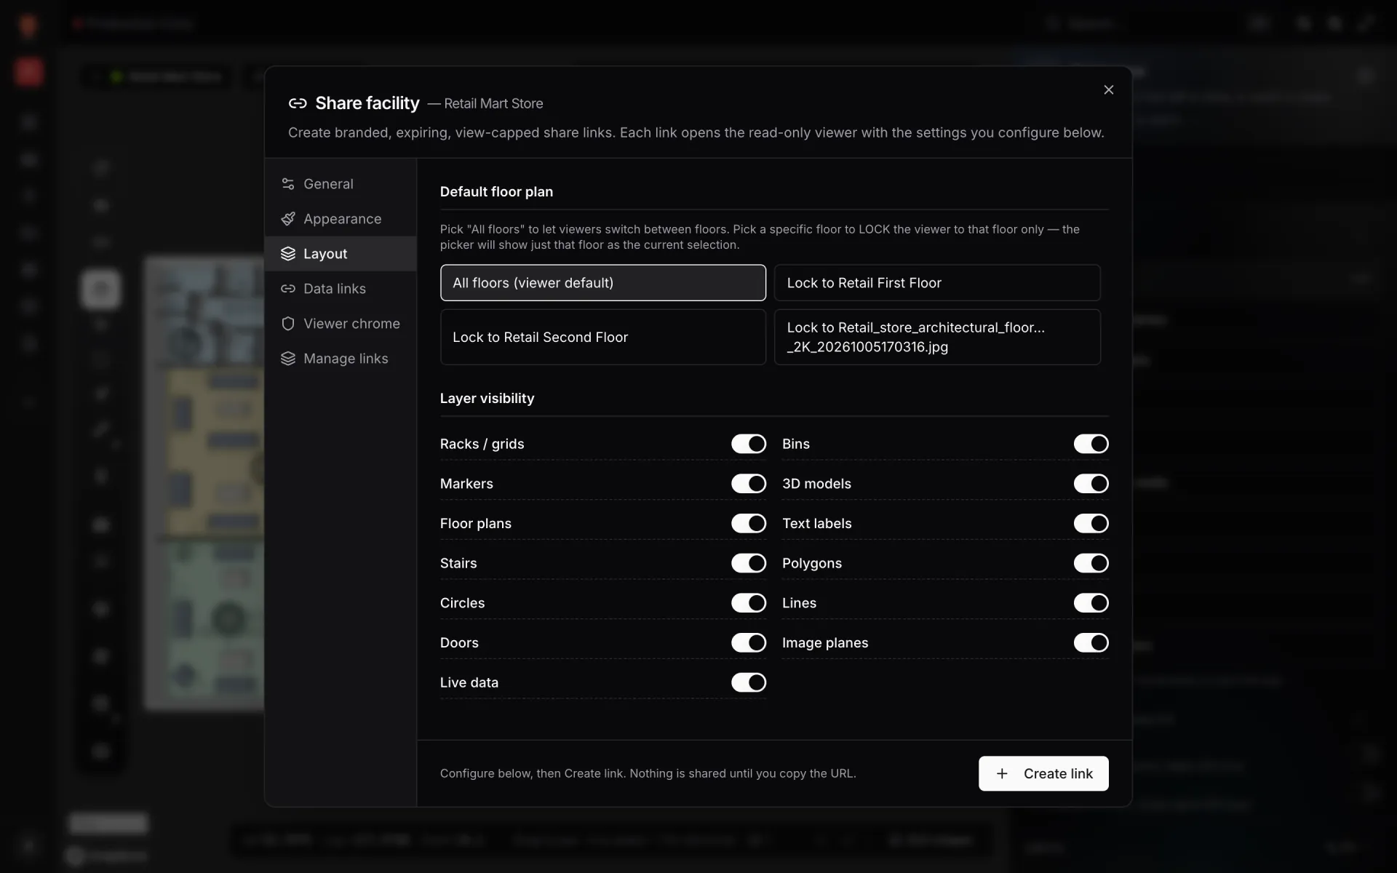Close the Share facility dialog
1397x873 pixels.
(x=1108, y=89)
